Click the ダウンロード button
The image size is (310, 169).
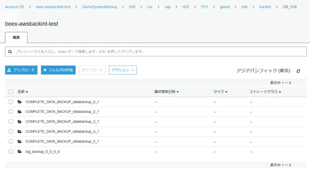(92, 70)
